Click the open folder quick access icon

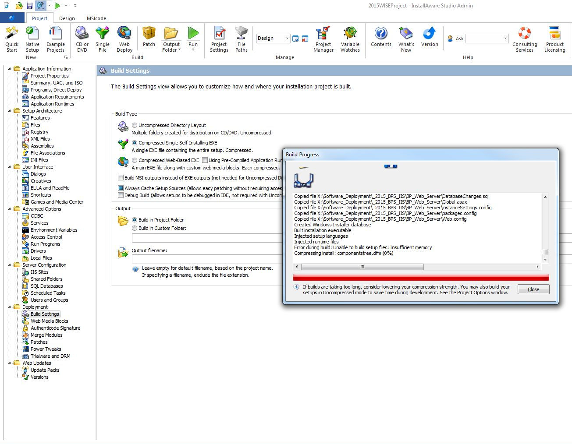pos(19,6)
